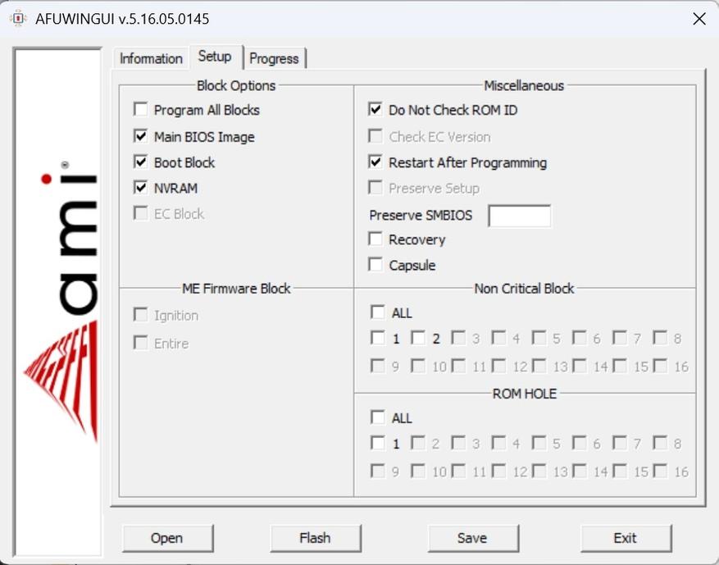Click the AFUWINGUI app icon in title bar

click(18, 18)
